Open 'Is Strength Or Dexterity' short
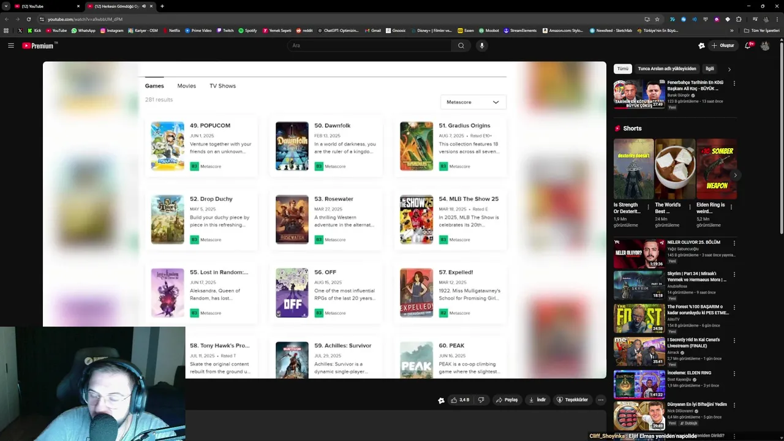The width and height of the screenshot is (784, 441). 633,168
